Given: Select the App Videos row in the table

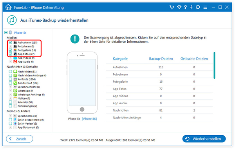Looking at the screenshot, I should [159, 96].
